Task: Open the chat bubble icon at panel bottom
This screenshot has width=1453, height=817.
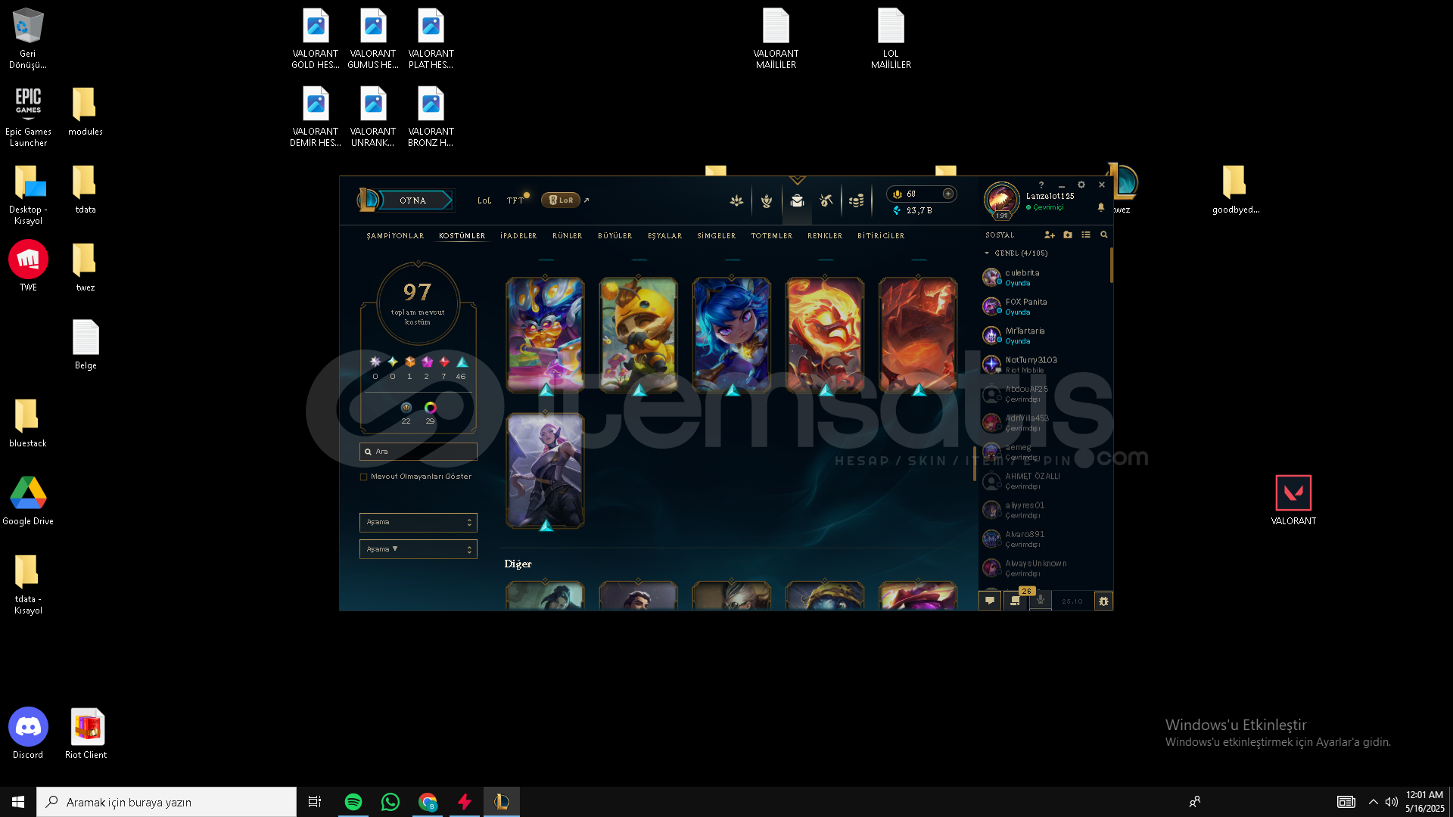Action: pos(990,601)
